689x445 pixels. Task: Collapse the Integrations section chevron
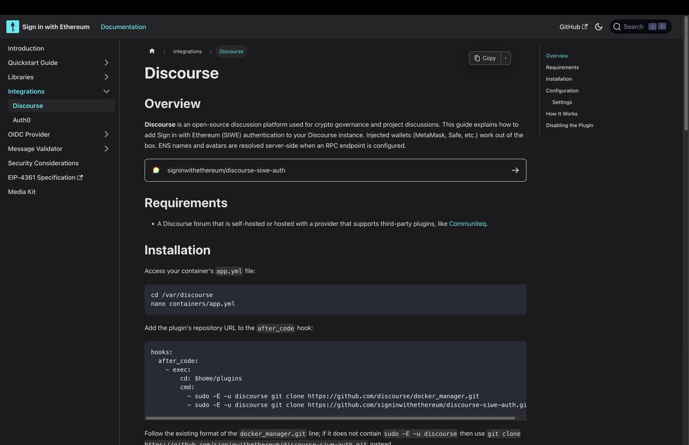point(106,91)
